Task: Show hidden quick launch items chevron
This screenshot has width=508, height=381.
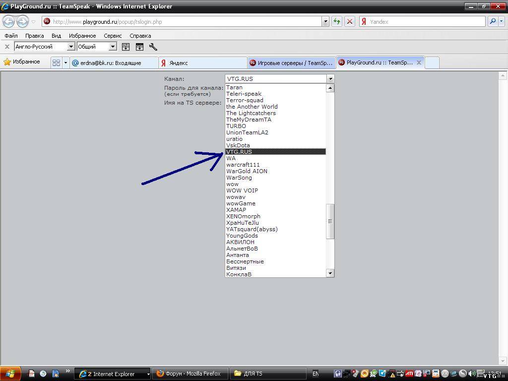Action: click(x=67, y=371)
